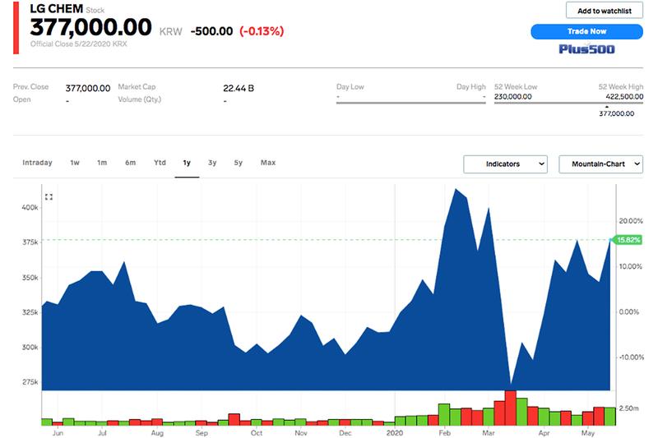Screen dimensions: 658x438
Task: Click the Day High label
Action: point(470,87)
